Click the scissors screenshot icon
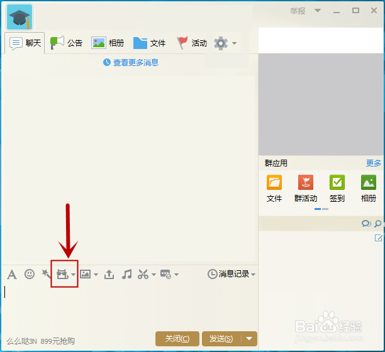The height and width of the screenshot is (352, 385). [143, 274]
